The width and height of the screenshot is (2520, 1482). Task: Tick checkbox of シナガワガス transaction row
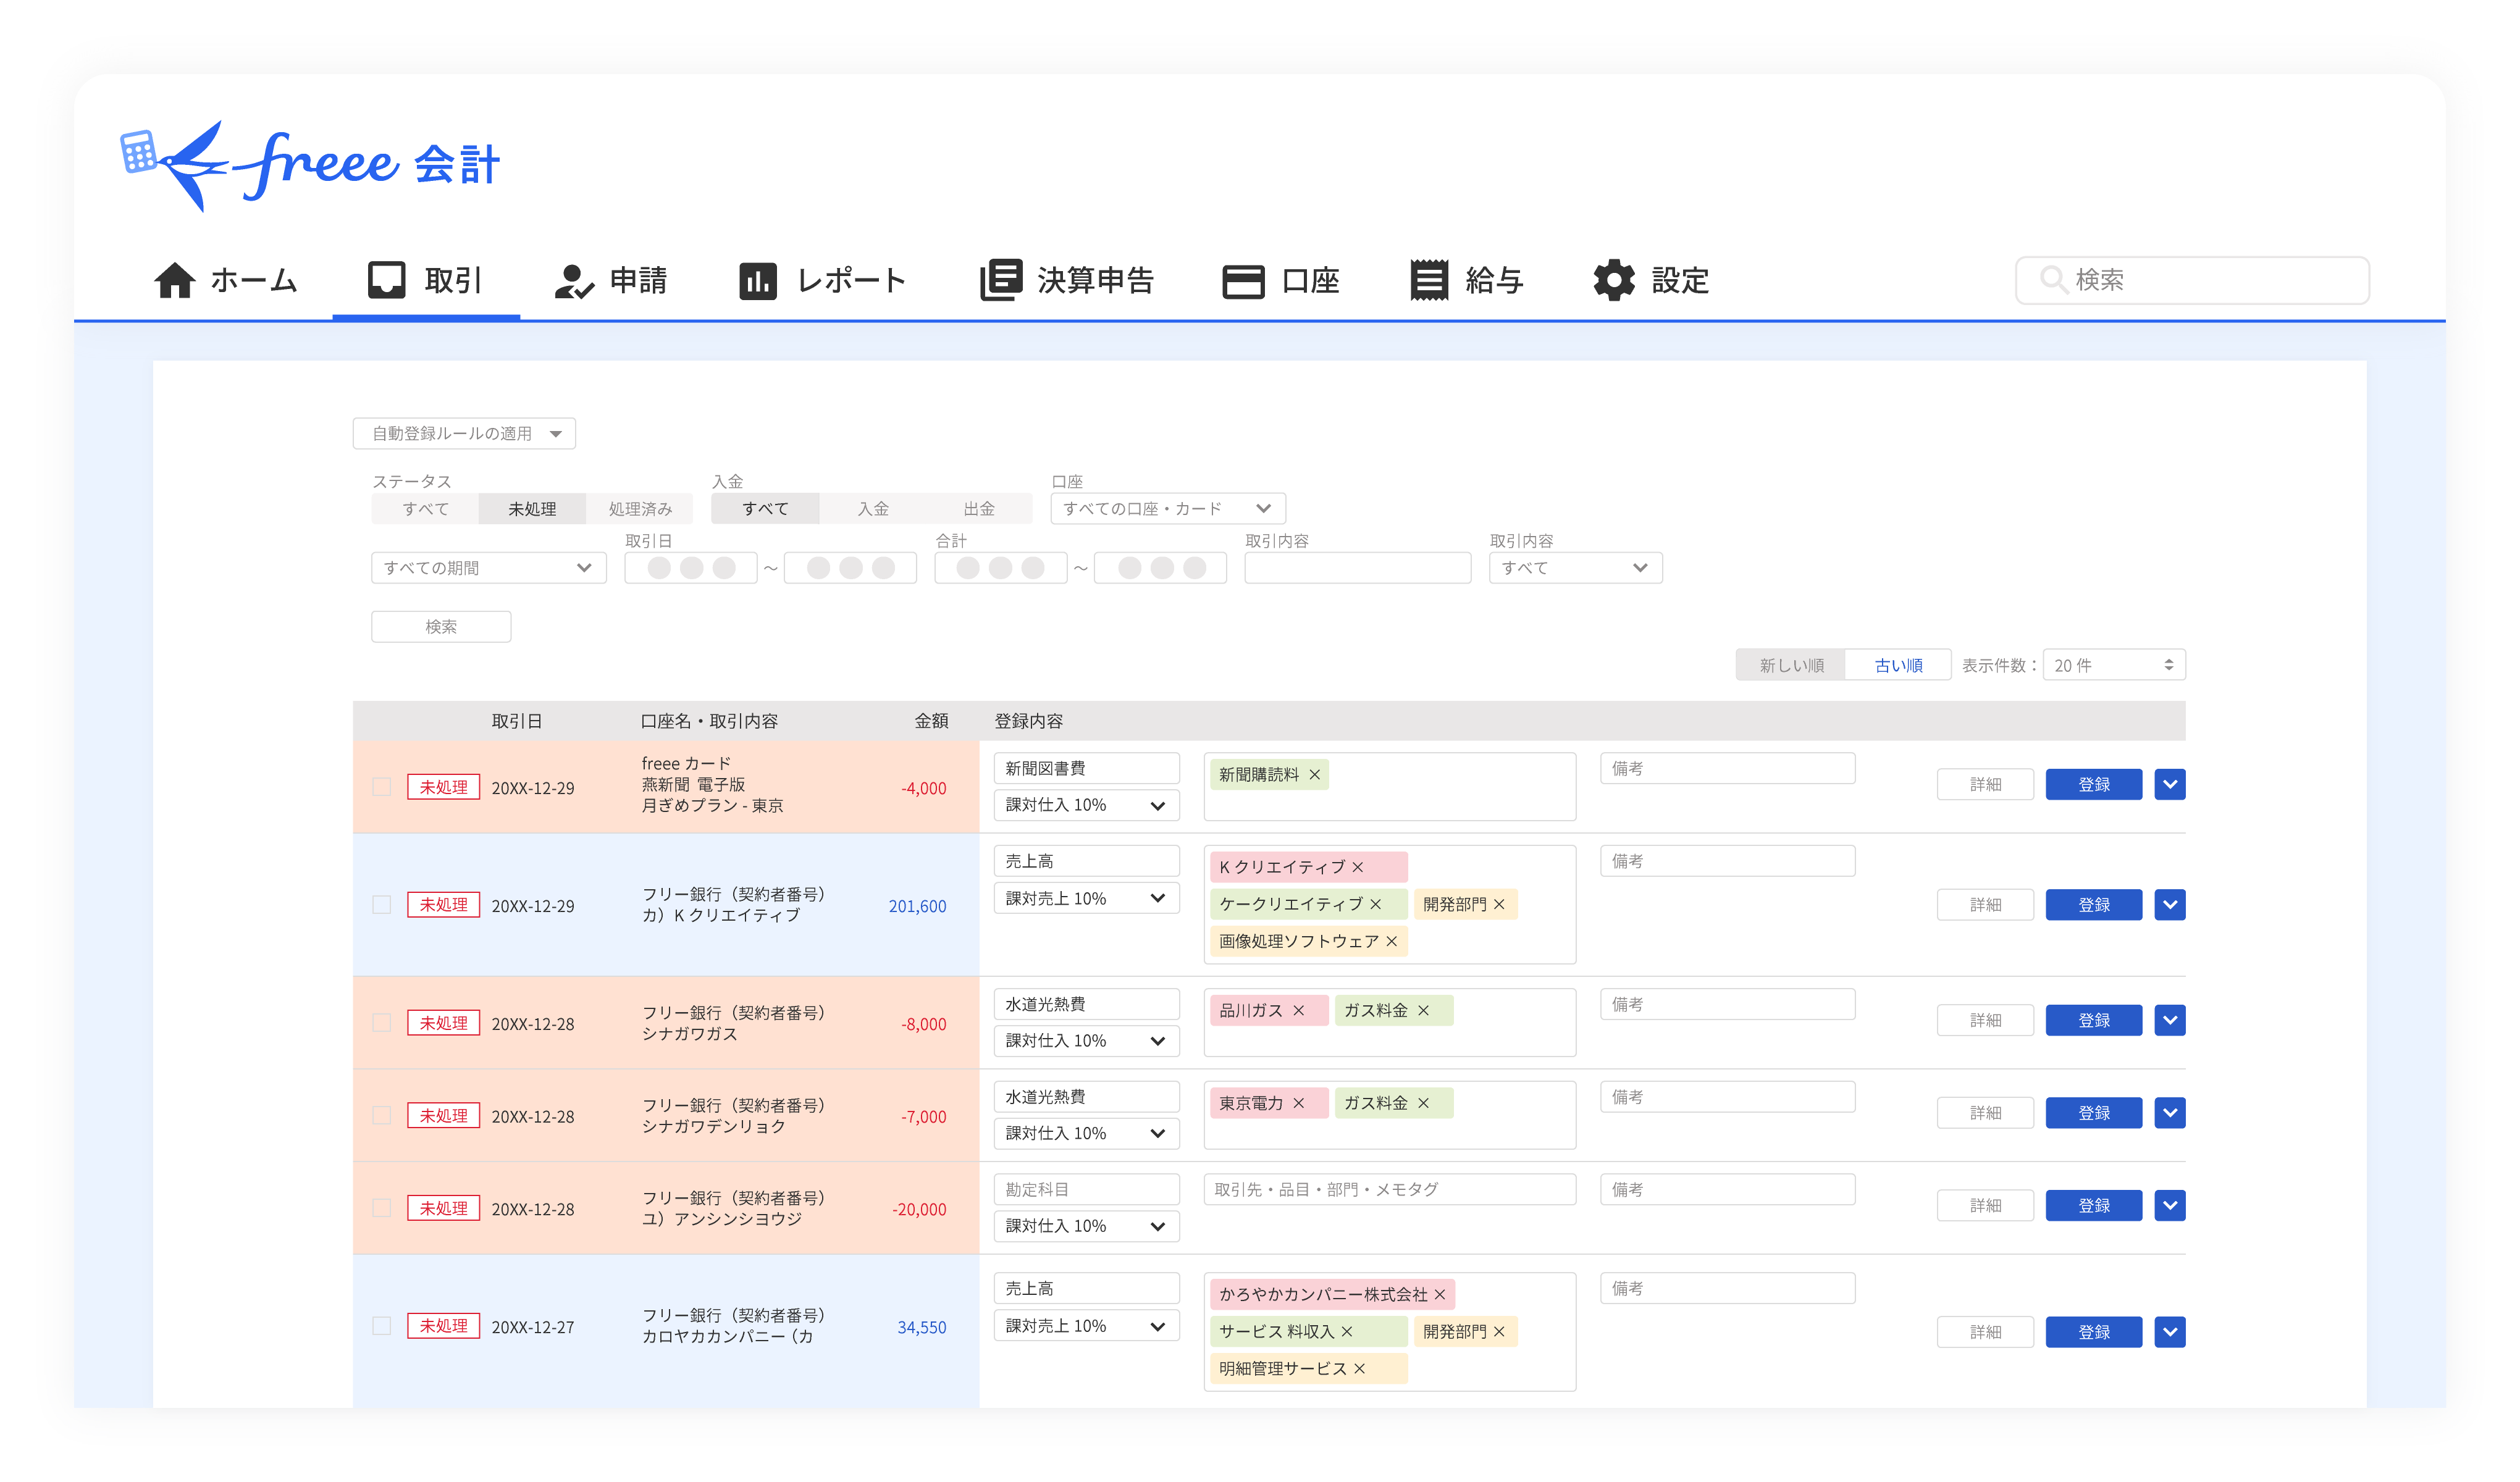pyautogui.click(x=382, y=1023)
